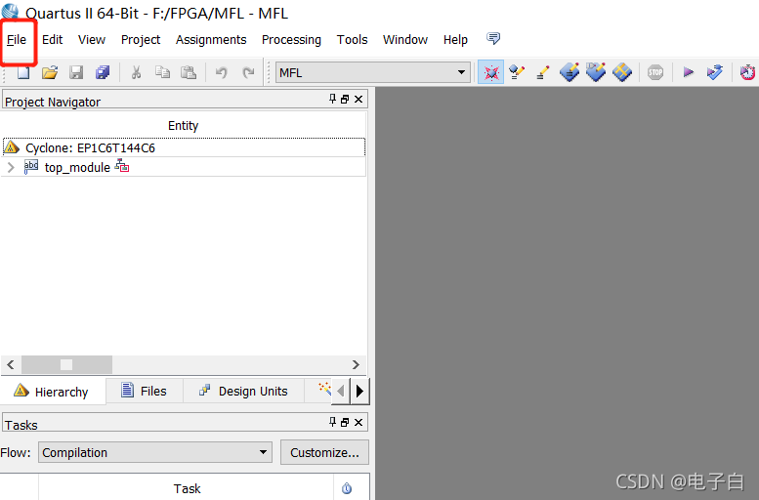Switch to the Hierarchy tab
759x500 pixels.
53,391
